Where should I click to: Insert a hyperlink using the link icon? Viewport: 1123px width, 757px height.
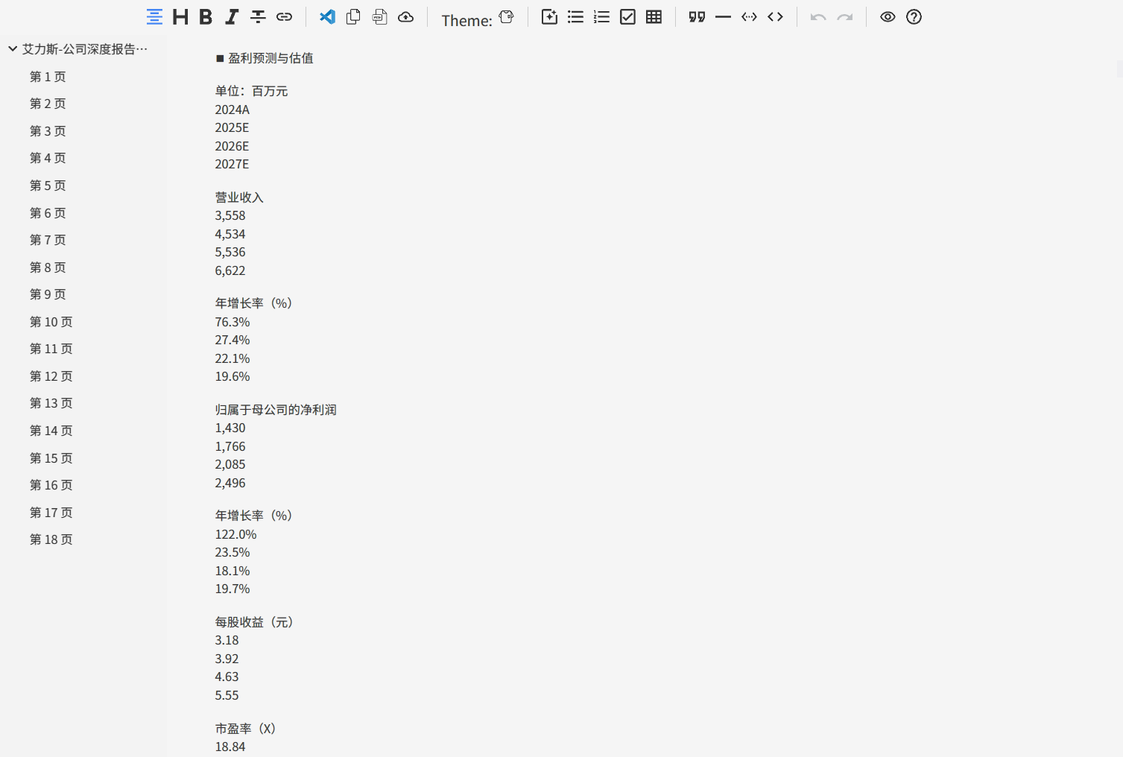(284, 17)
